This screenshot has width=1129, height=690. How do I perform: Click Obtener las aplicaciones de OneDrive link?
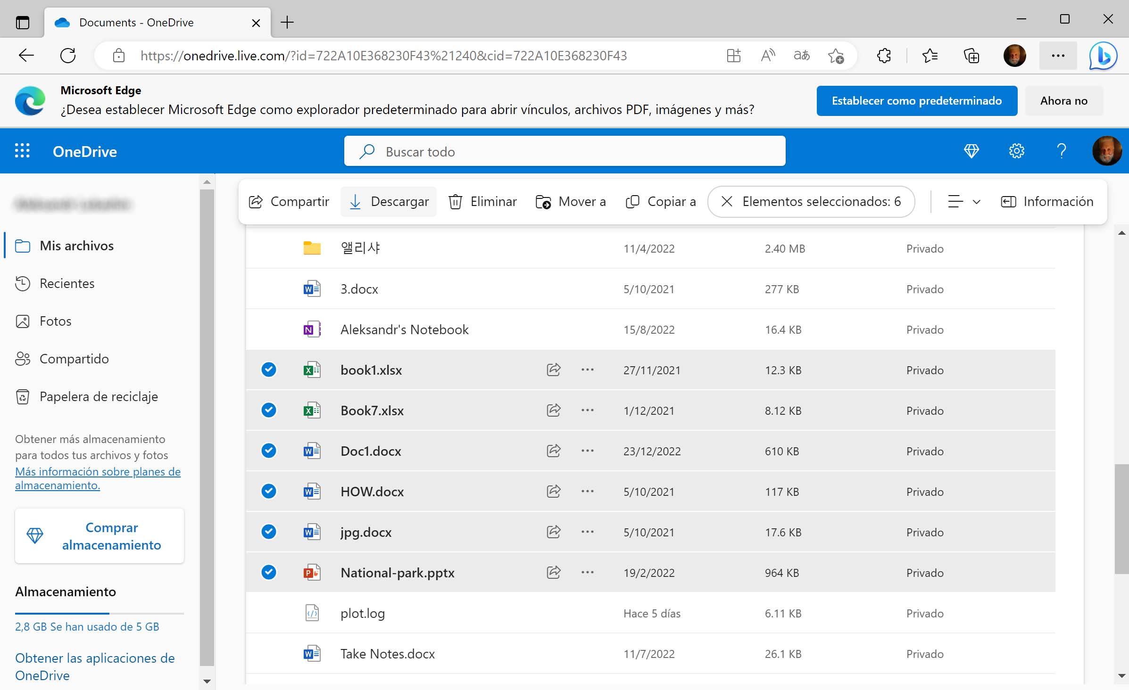tap(95, 666)
